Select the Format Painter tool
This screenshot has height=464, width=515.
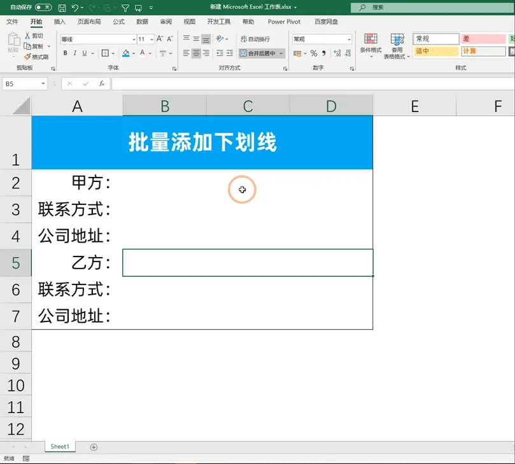coord(35,55)
